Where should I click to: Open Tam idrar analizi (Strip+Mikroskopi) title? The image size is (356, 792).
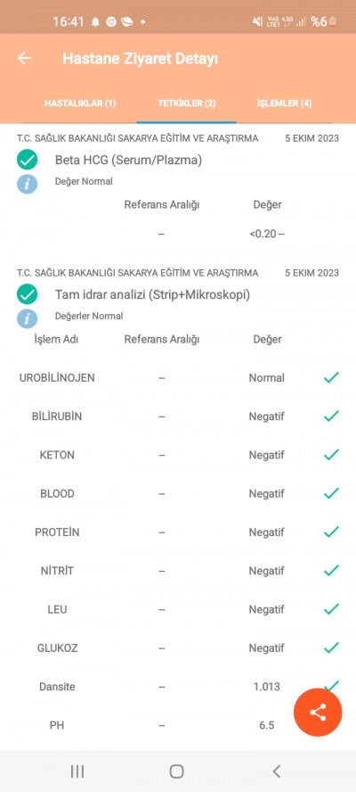click(152, 294)
